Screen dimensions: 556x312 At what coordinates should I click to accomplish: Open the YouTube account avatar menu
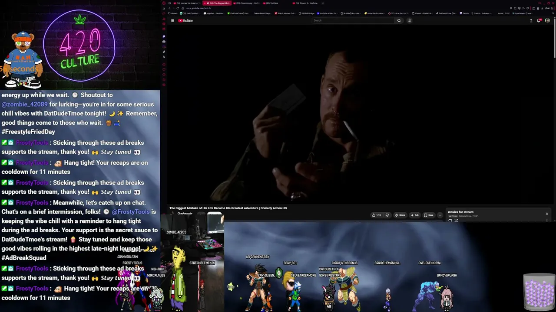(547, 20)
